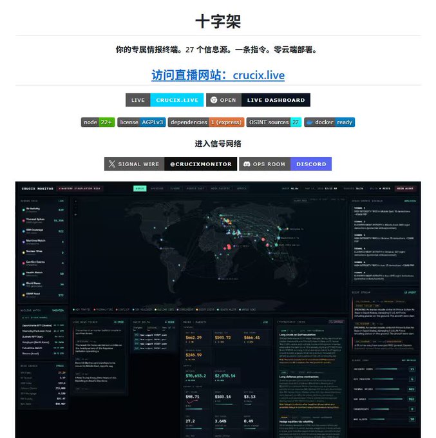The height and width of the screenshot is (438, 436).
Task: Click the Docker whale icon on docker badge
Action: click(x=310, y=122)
